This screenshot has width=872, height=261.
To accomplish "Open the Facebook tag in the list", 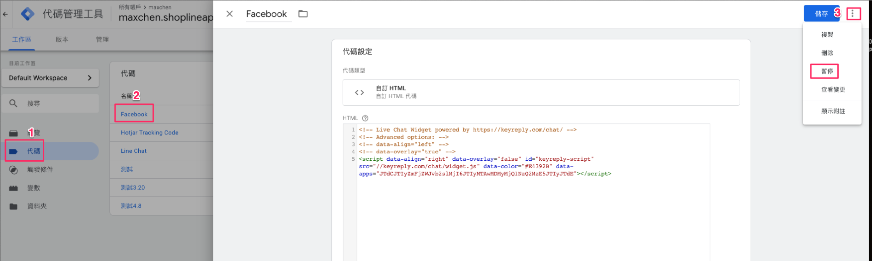I will [x=134, y=114].
